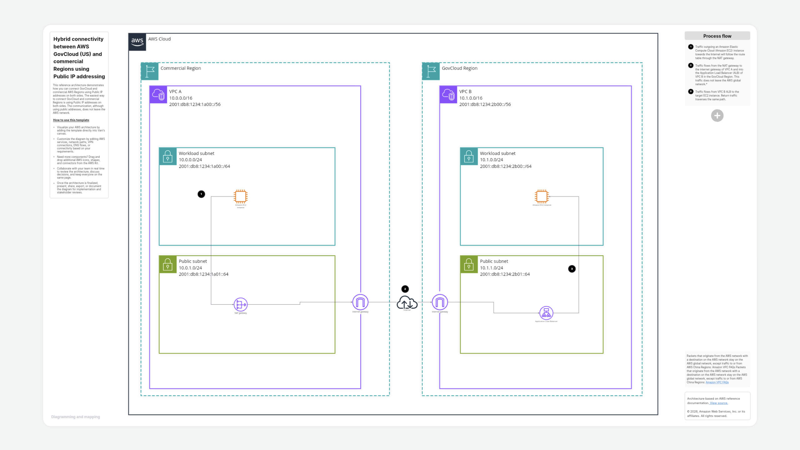
Task: Select the lock icon of Public subnet 10.0.1.0/24
Action: (x=168, y=264)
